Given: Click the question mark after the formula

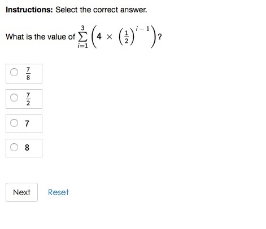Looking at the screenshot, I should point(160,37).
